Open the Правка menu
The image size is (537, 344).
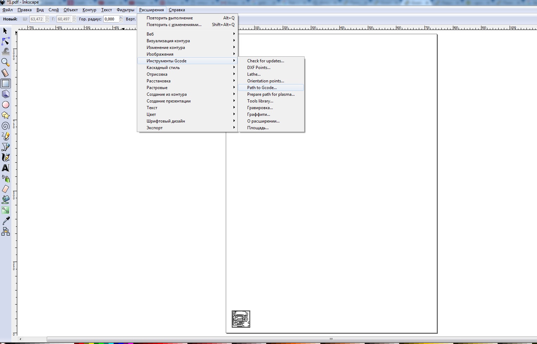[25, 10]
